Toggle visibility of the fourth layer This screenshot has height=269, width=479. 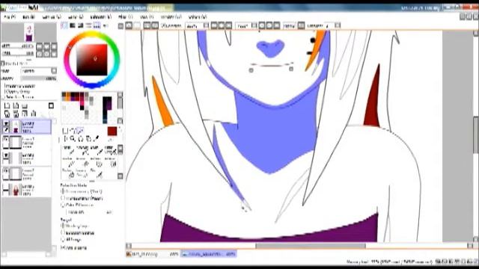[6, 171]
